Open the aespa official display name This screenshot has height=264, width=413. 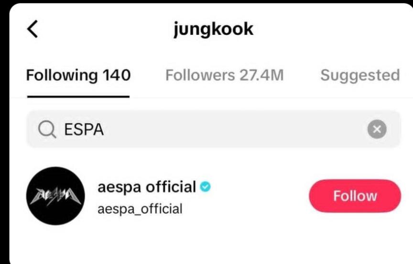(x=147, y=187)
